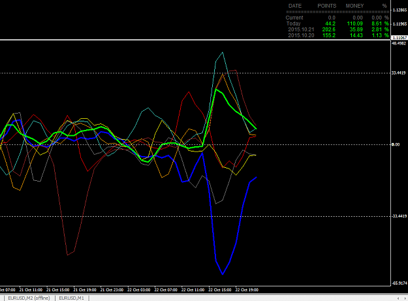The height and width of the screenshot is (301, 408).
Task: Select the Today row label
Action: [x=294, y=24]
